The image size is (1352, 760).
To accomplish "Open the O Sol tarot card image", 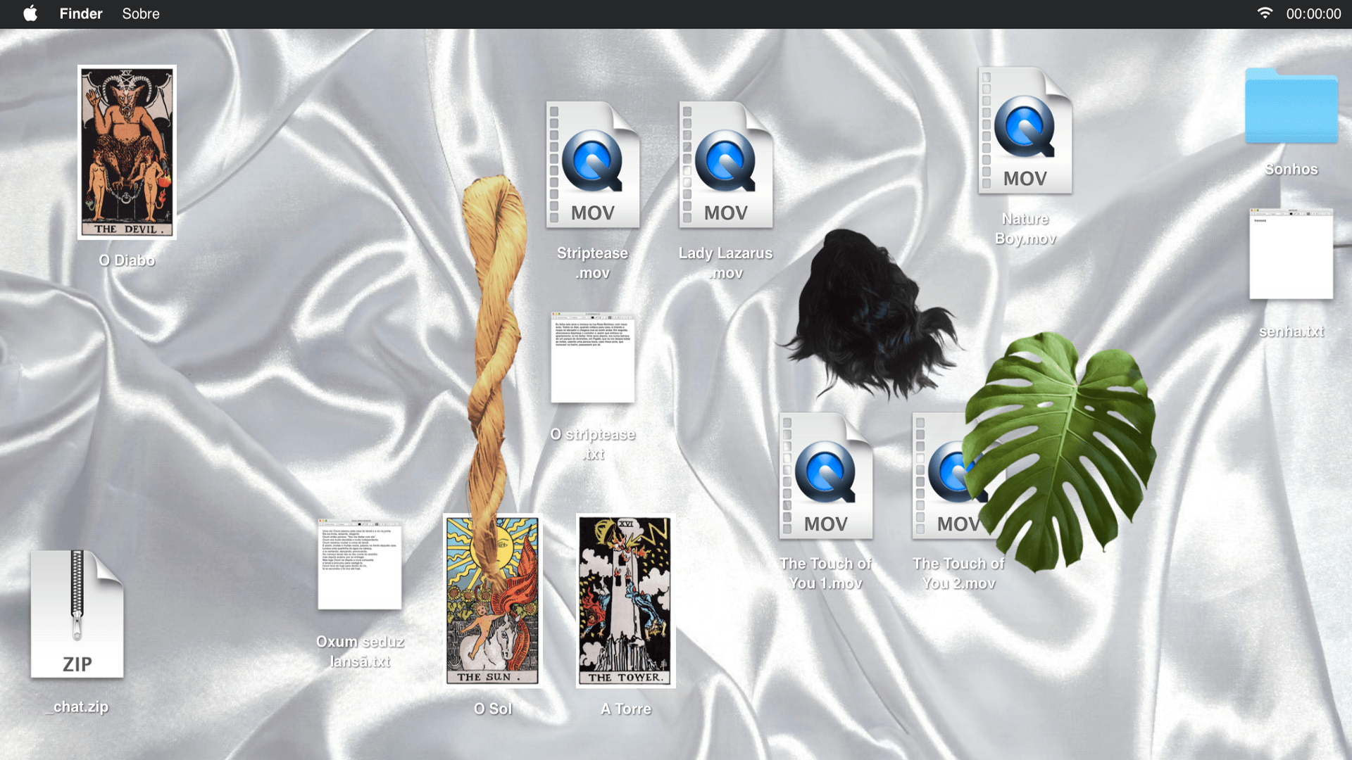I will click(493, 600).
